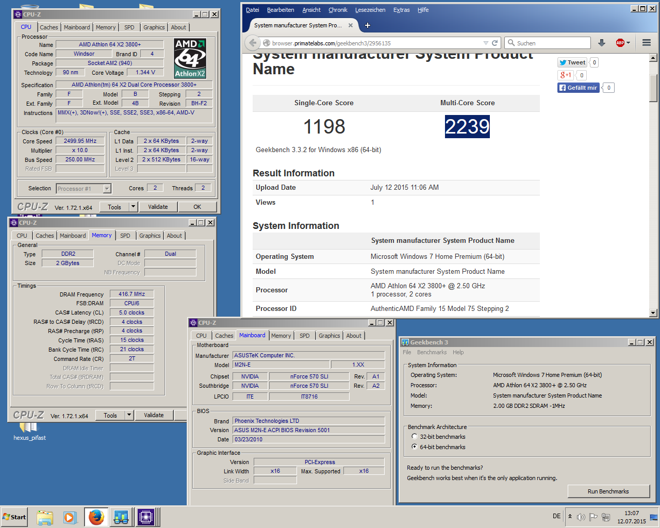Open the Caches tab in the top CPU-Z window
The width and height of the screenshot is (660, 528).
tap(49, 27)
